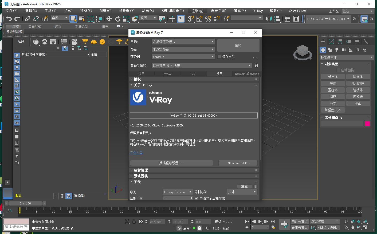The height and width of the screenshot is (234, 377).
Task: Activate the Select Object tool
Action: (74, 19)
